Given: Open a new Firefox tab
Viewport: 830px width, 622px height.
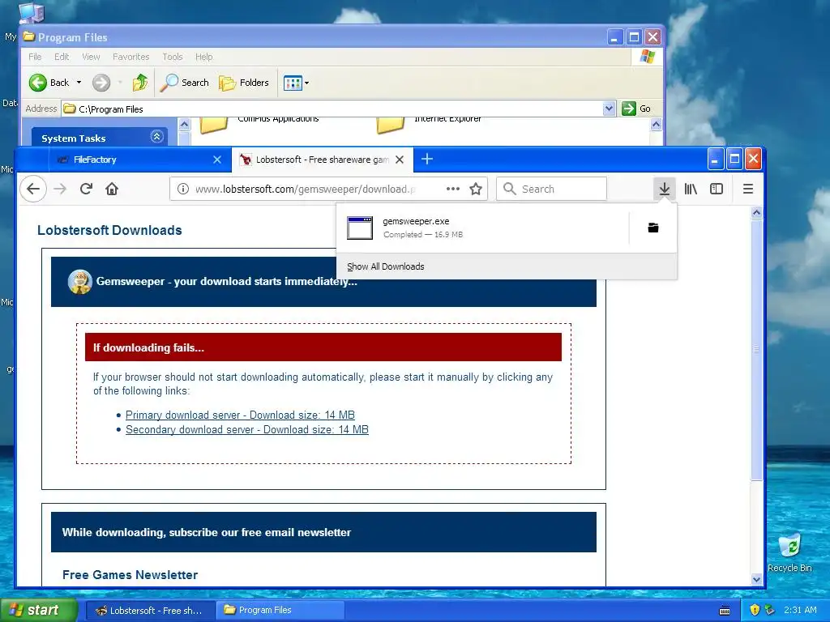Looking at the screenshot, I should [427, 160].
